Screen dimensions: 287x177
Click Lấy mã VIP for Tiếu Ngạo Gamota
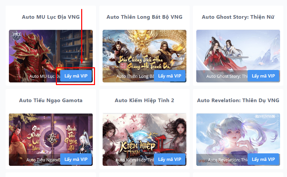[76, 159]
